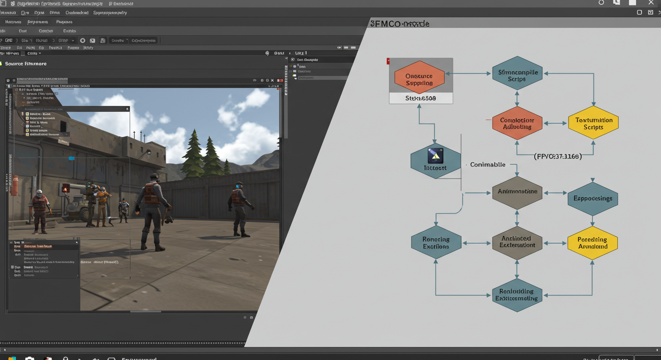Click the OjOatDarqate toolbar button
Viewport: 661px width, 360px height.
click(144, 41)
